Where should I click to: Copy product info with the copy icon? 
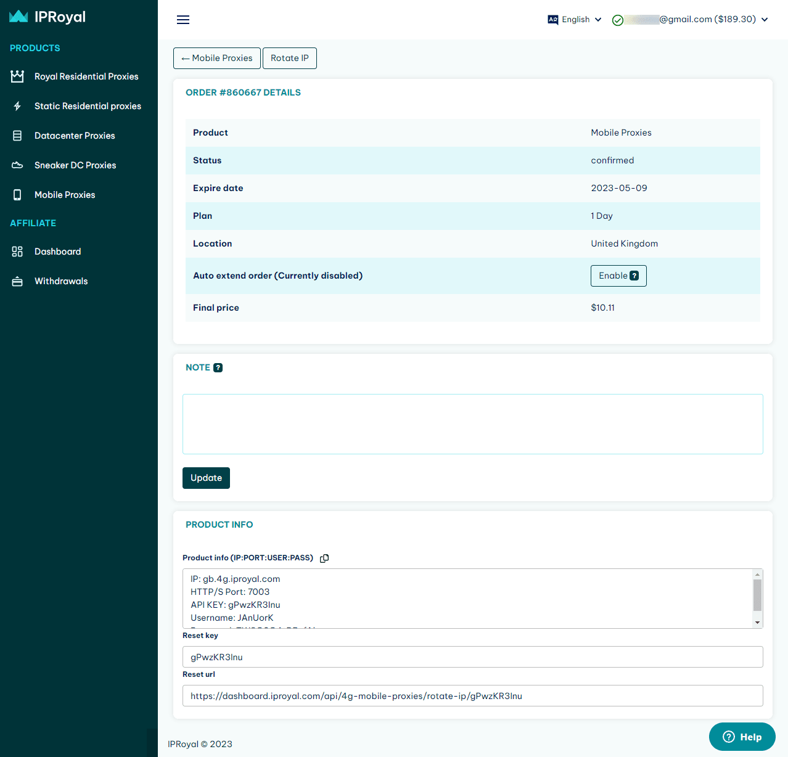[324, 558]
